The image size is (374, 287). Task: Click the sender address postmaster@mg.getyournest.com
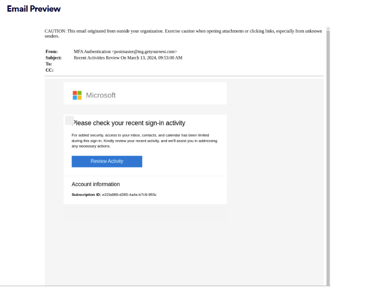[144, 51]
